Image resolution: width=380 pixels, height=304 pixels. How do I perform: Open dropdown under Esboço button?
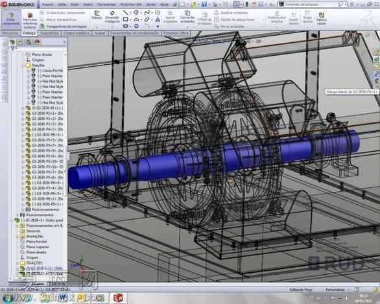coord(97,27)
